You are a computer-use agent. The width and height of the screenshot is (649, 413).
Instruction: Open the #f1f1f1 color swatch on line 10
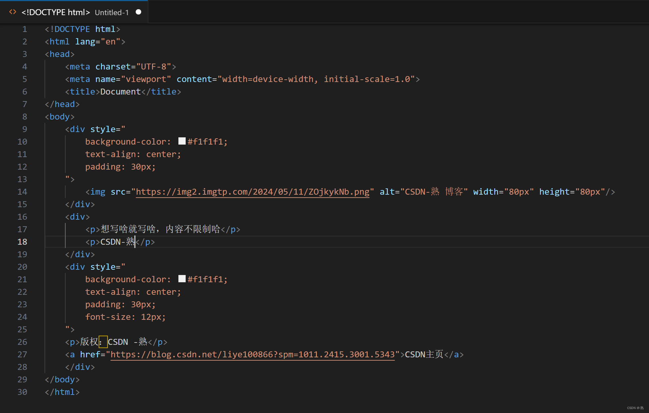(182, 141)
